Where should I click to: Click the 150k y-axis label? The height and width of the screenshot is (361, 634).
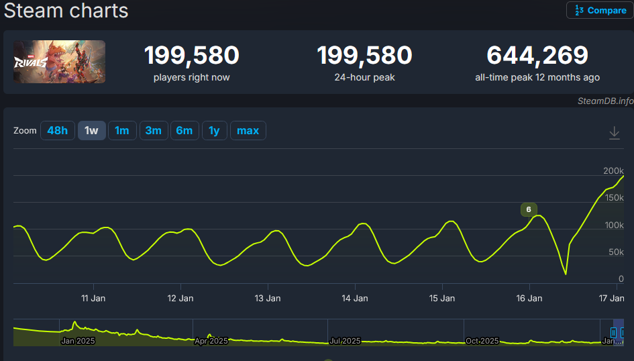tap(614, 198)
